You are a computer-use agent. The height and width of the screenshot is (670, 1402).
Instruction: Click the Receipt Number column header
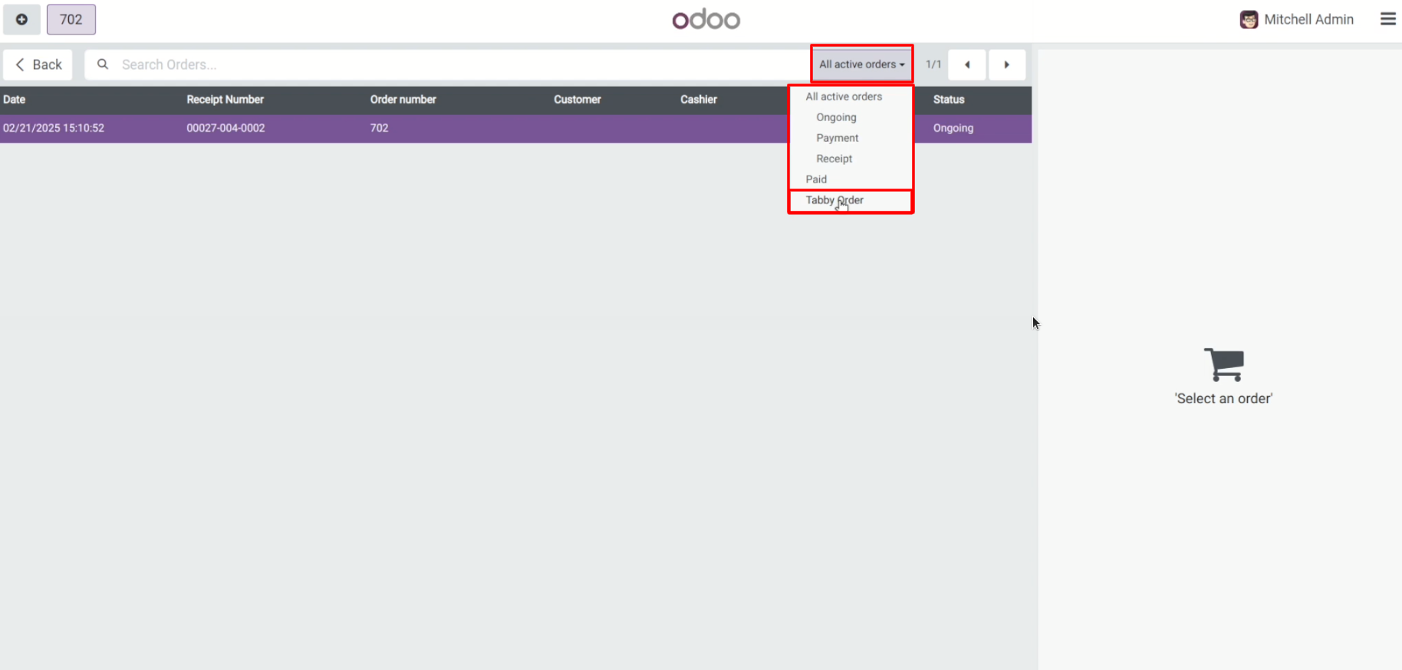tap(225, 100)
